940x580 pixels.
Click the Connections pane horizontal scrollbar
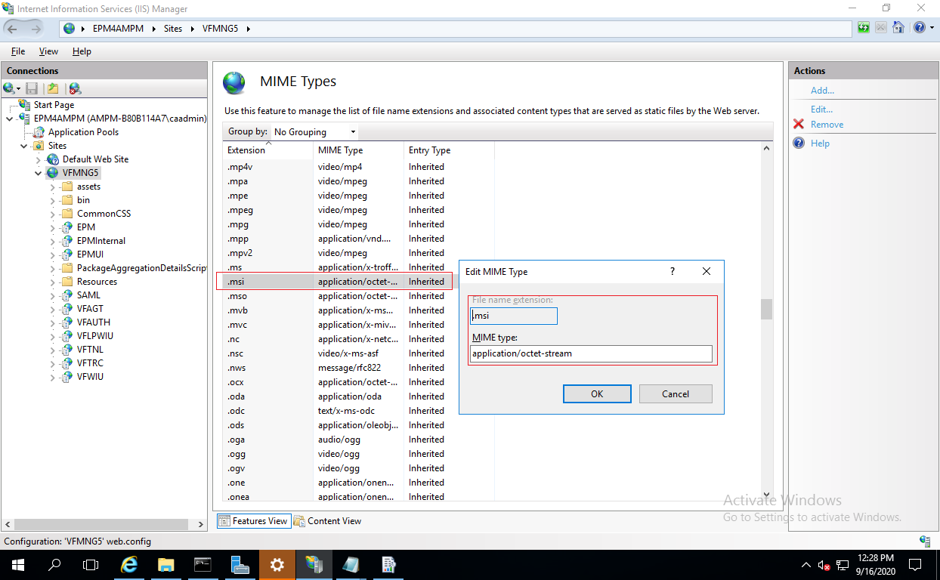point(101,525)
